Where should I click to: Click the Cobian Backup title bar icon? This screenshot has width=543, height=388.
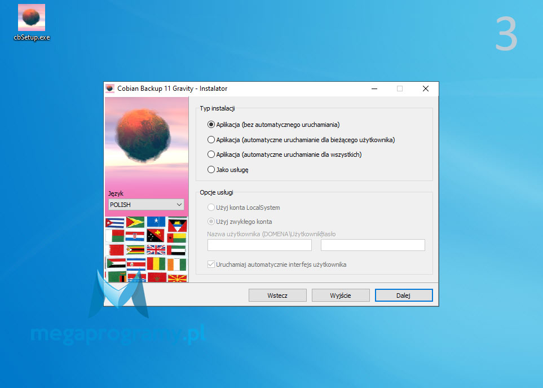(110, 89)
